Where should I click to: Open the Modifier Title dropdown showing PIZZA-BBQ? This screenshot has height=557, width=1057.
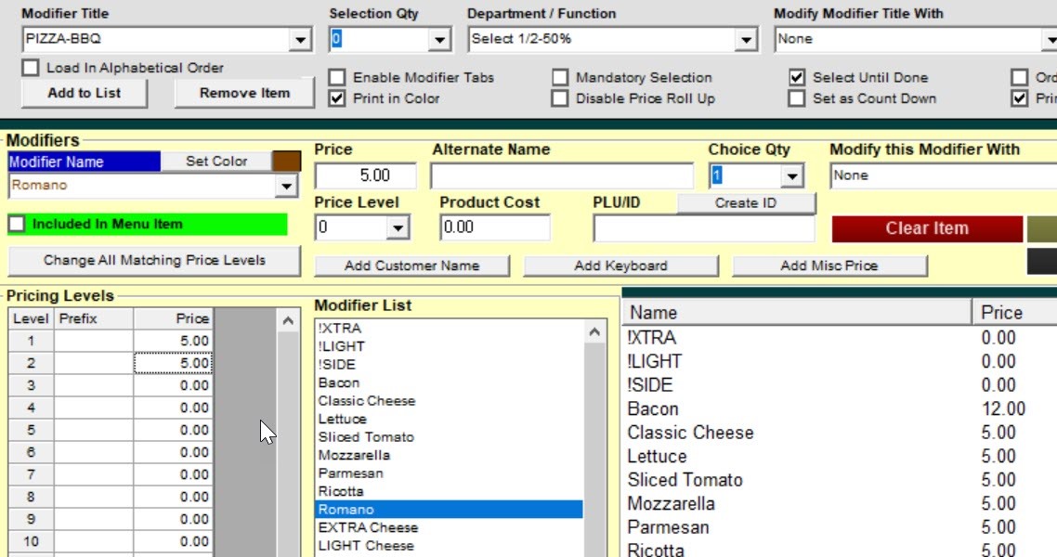pos(299,39)
